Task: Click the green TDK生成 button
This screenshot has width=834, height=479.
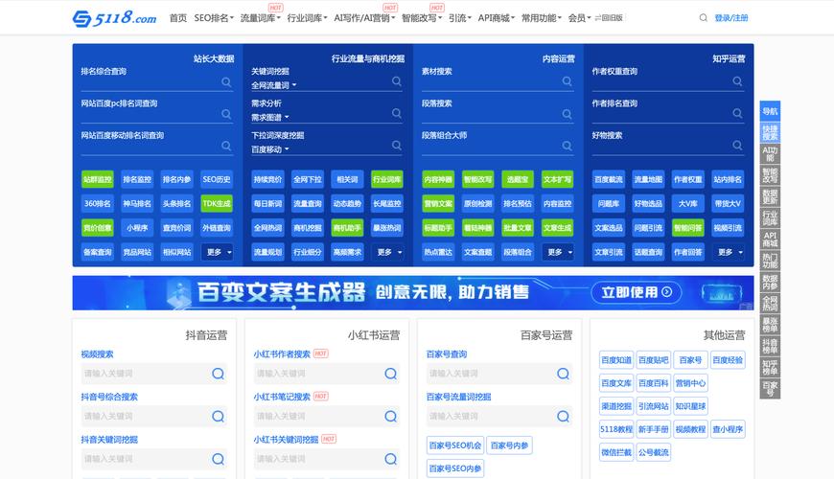Action: 217,204
